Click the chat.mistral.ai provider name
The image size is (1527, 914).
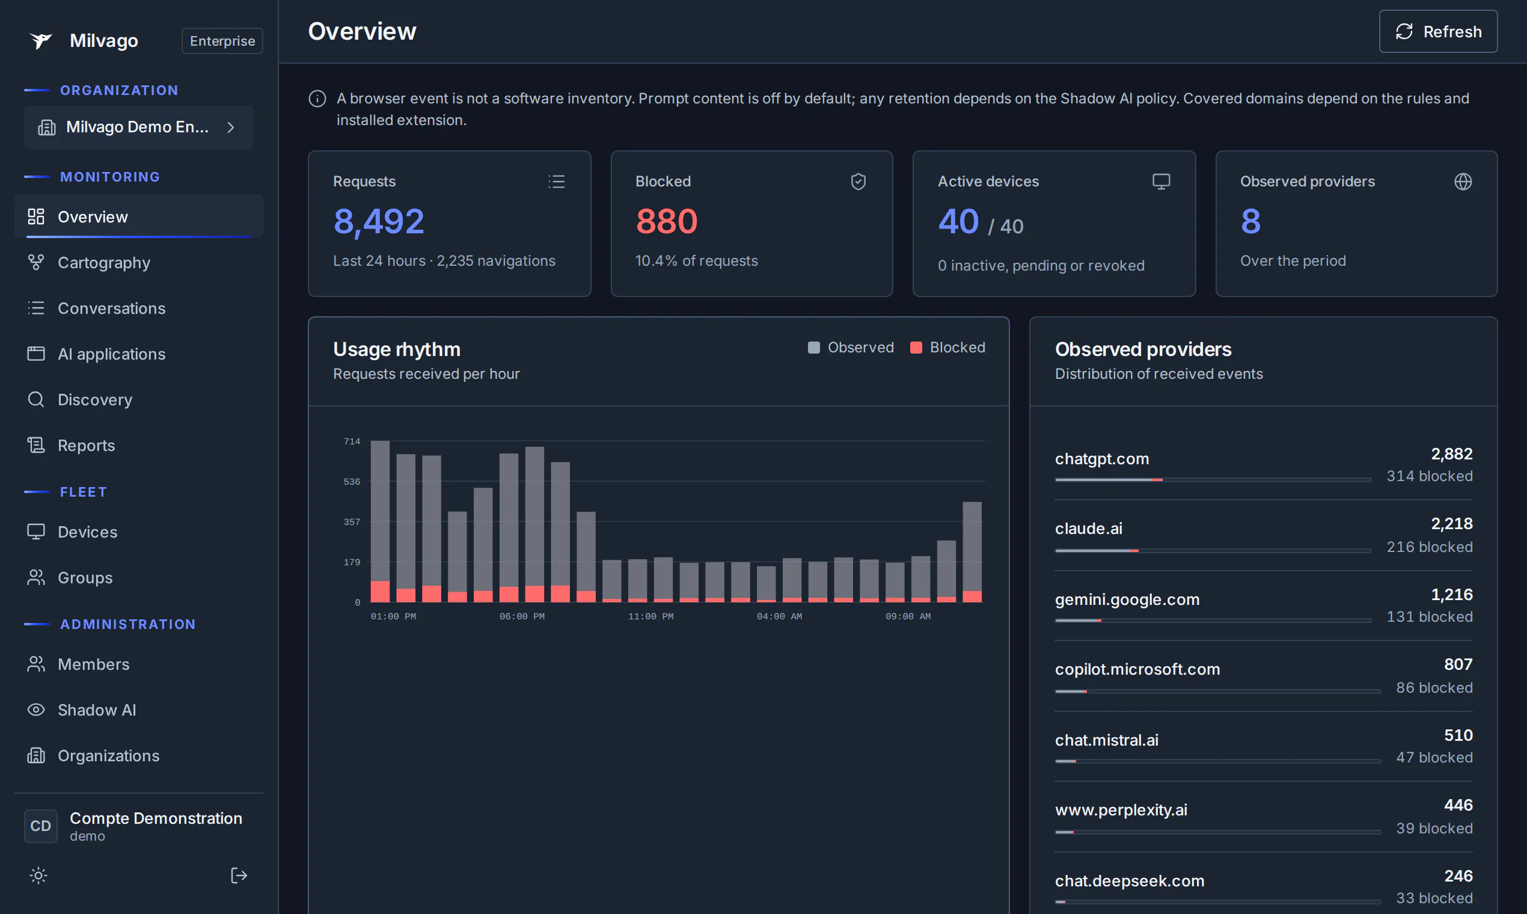[1106, 740]
